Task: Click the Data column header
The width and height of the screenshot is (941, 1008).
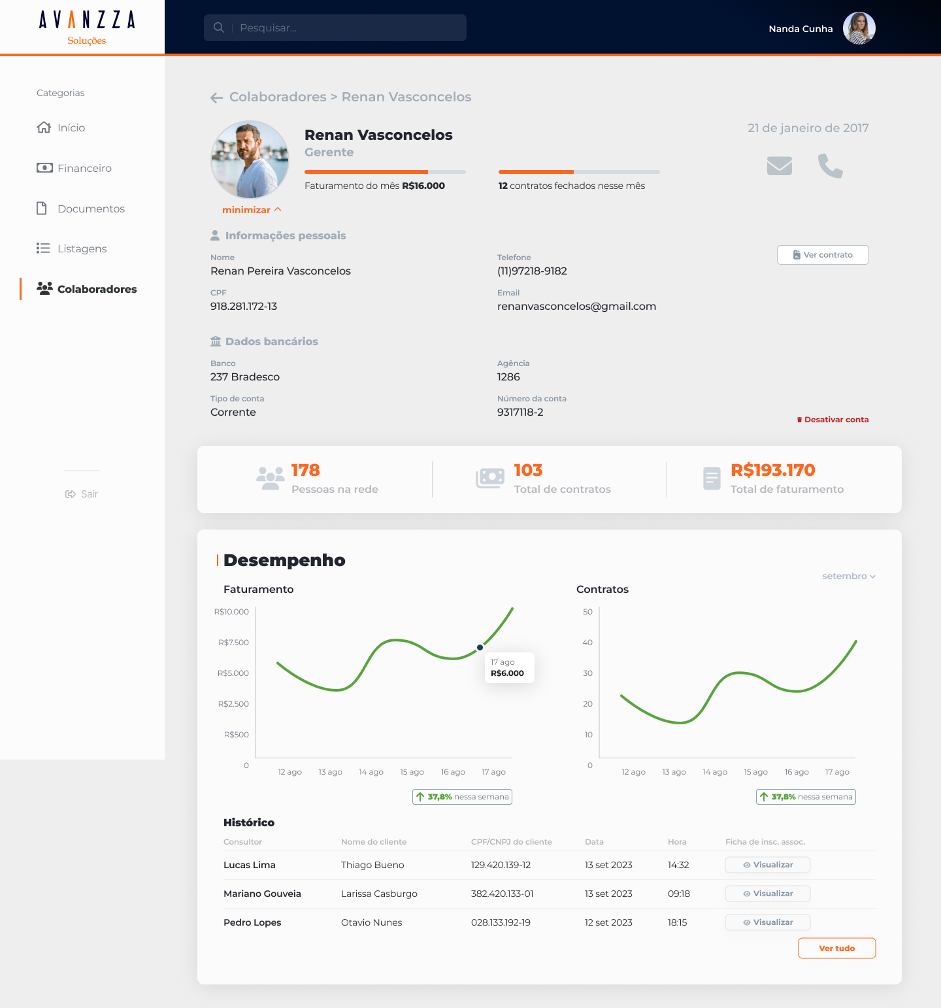Action: (x=594, y=842)
